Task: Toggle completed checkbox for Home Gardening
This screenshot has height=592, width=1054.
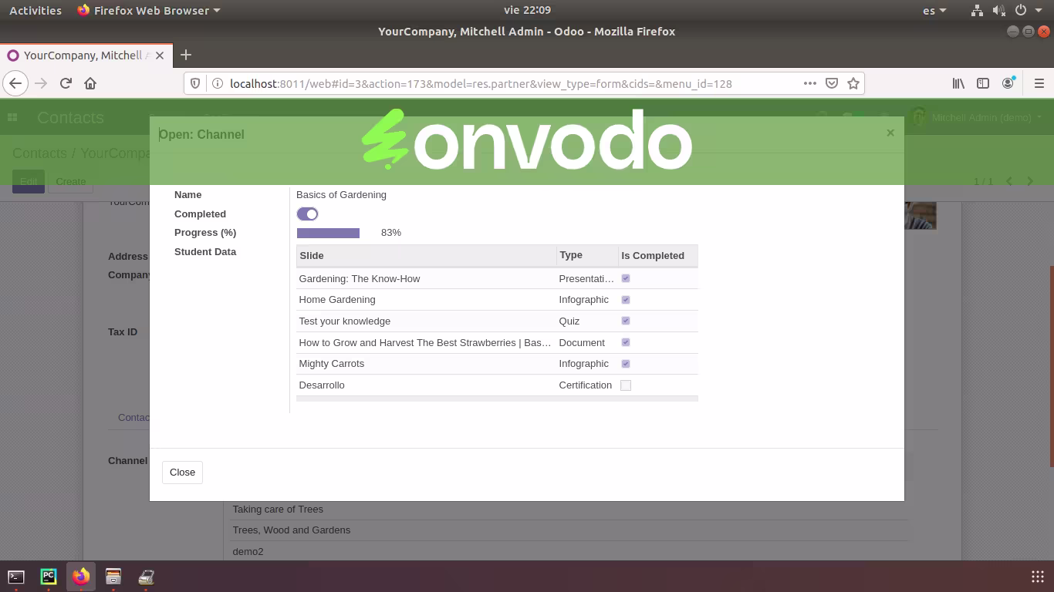Action: (626, 300)
